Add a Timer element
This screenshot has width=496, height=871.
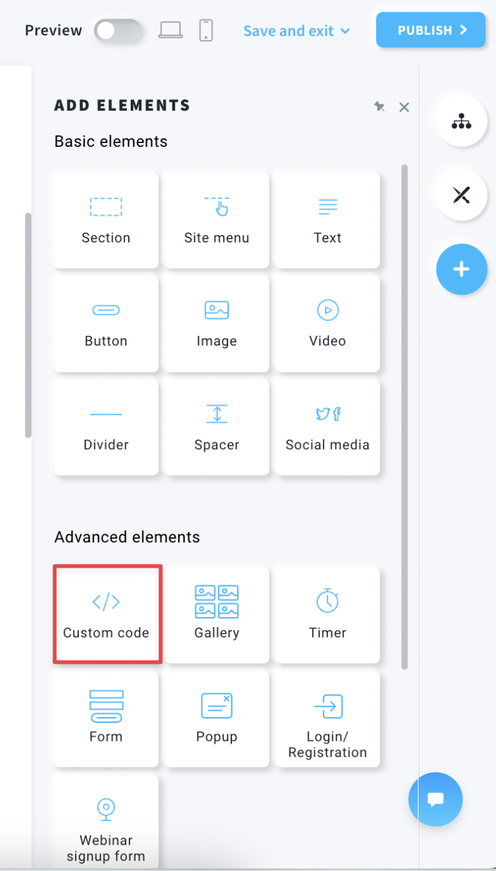(x=327, y=614)
